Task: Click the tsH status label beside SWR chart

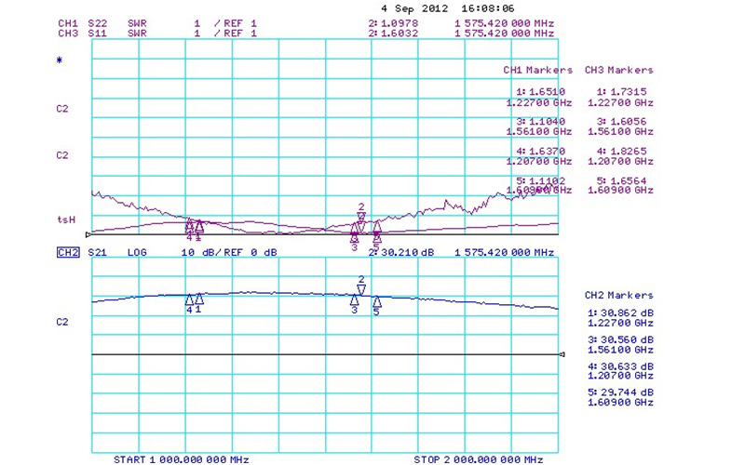Action: click(x=65, y=219)
